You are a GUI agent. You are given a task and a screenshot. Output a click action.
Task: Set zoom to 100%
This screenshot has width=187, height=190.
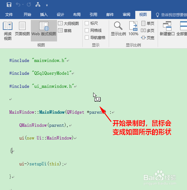coord(133,29)
